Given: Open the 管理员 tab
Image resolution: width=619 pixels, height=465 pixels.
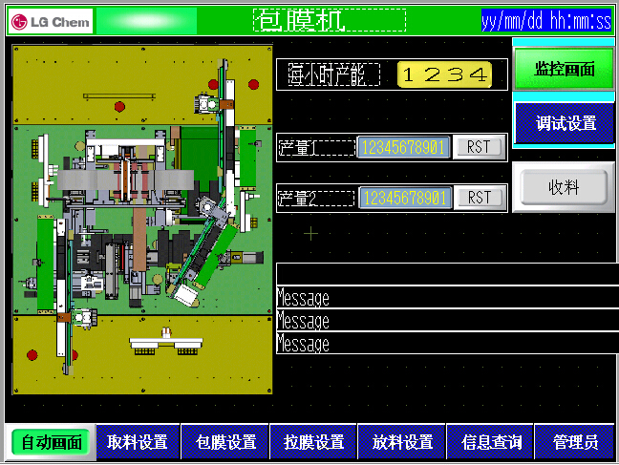Looking at the screenshot, I should (575, 442).
